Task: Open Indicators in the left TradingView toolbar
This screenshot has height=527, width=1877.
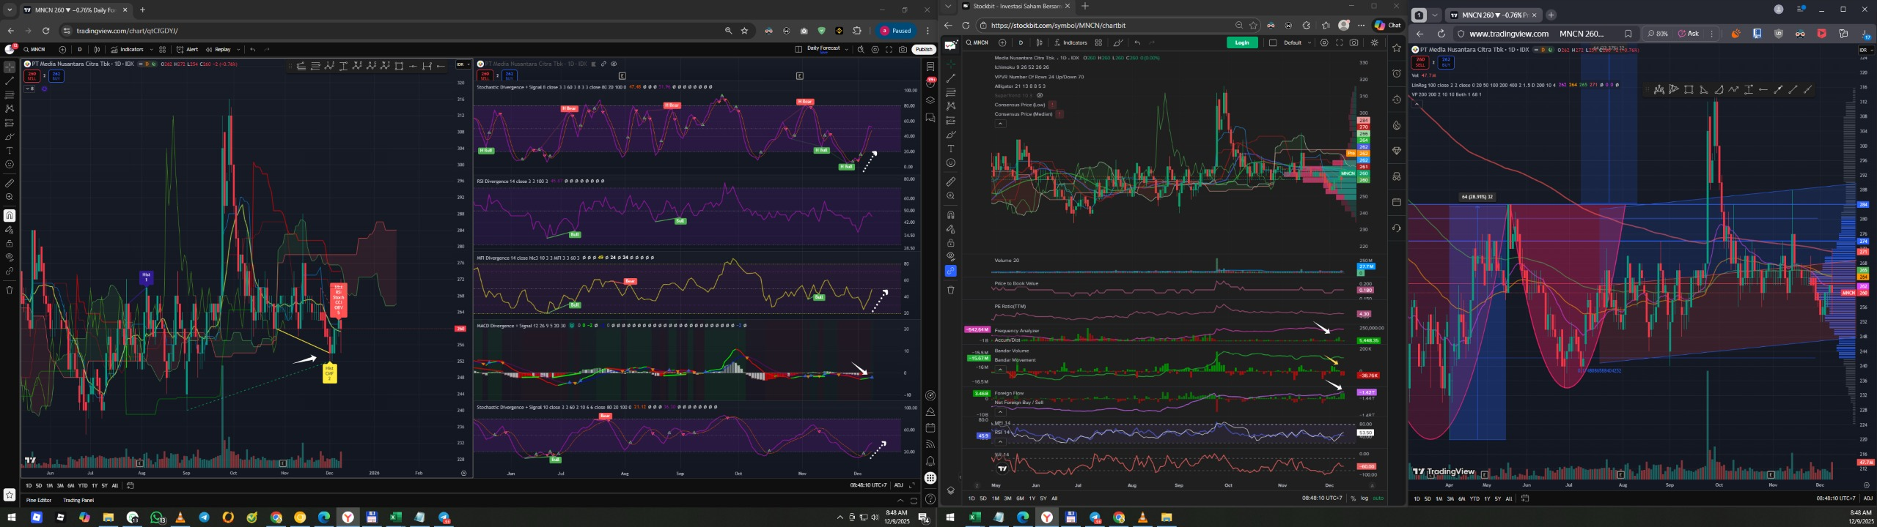Action: tap(128, 50)
